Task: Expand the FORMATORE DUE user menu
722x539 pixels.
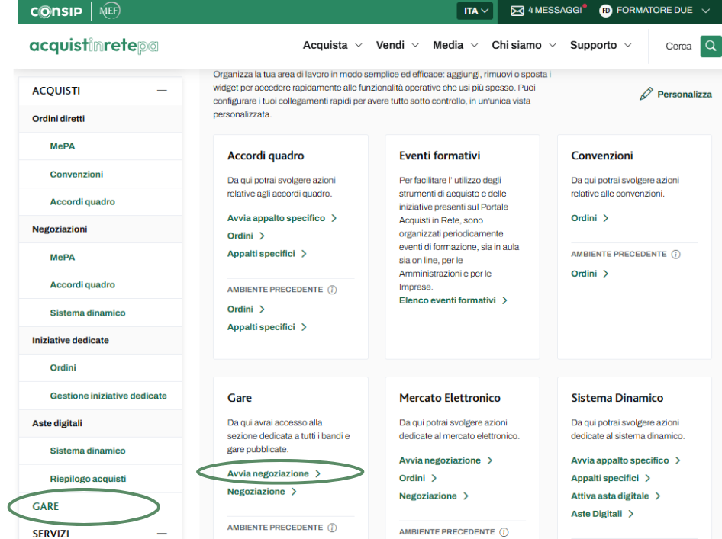Action: (x=704, y=11)
